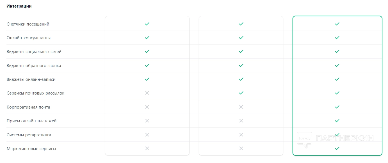Click the checkmark for Виджеты обратного звонка, highlighted column

pos(337,65)
